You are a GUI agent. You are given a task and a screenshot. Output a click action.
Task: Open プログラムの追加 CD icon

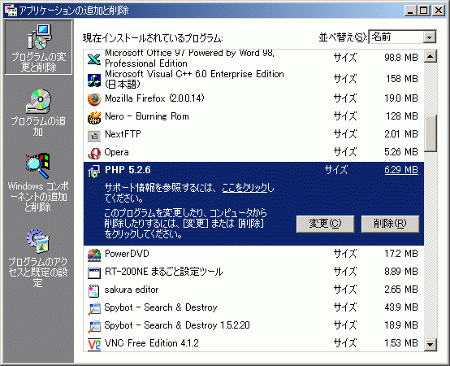[39, 101]
